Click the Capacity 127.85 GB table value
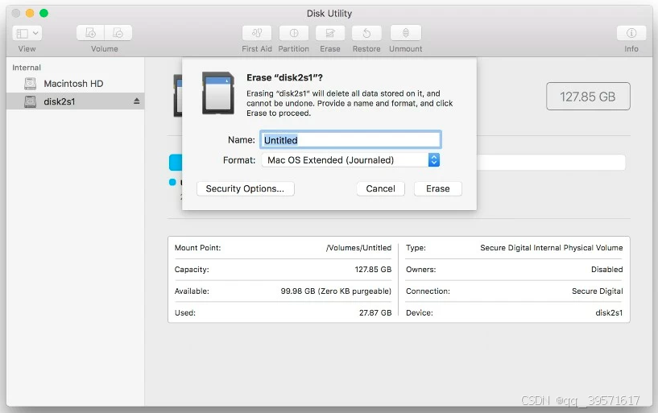 click(x=373, y=269)
